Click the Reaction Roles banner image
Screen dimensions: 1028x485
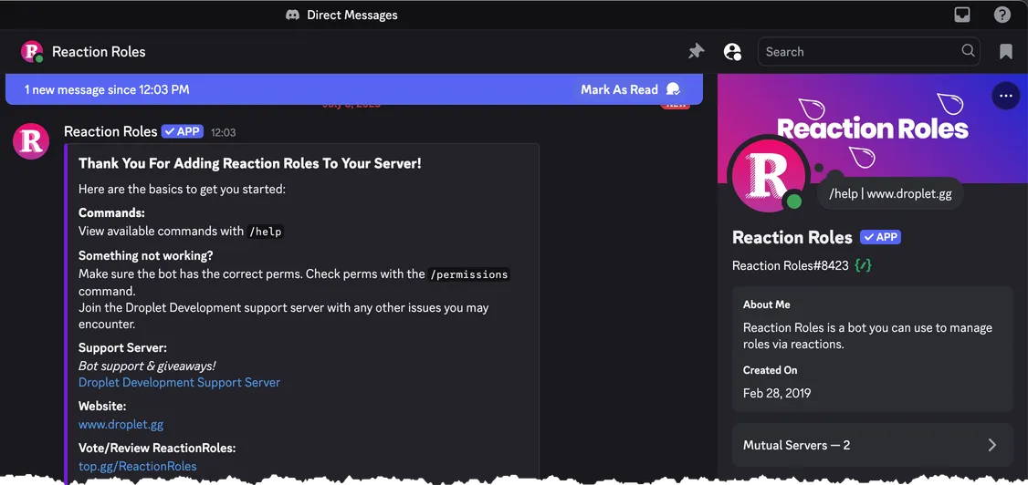click(x=873, y=129)
